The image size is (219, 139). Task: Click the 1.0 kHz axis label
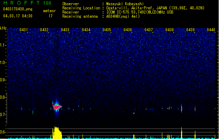point(3,63)
